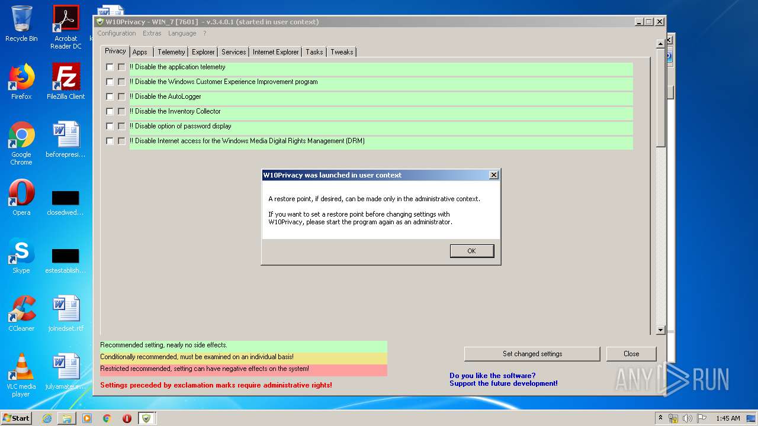Dismiss the dialog with its X button

point(493,175)
